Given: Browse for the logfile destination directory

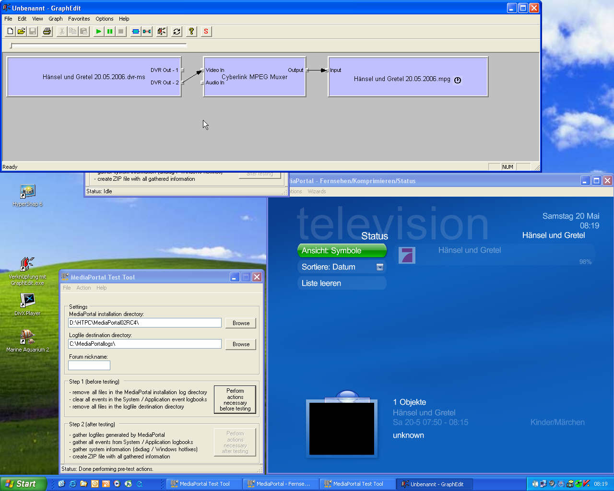Looking at the screenshot, I should [241, 344].
